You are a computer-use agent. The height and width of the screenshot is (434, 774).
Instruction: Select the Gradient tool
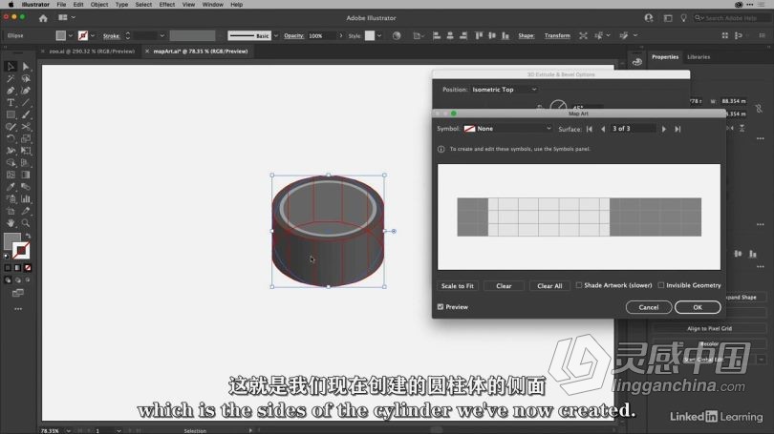pyautogui.click(x=26, y=175)
